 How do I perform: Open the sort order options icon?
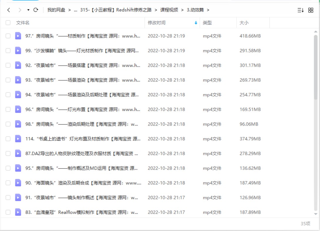click(x=300, y=10)
